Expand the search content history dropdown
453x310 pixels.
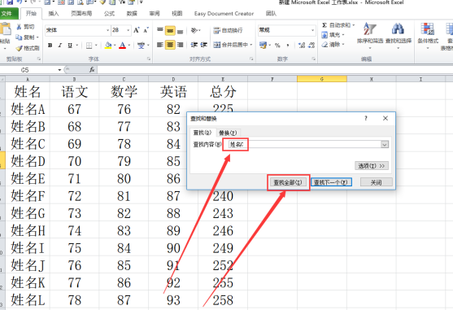[x=385, y=145]
